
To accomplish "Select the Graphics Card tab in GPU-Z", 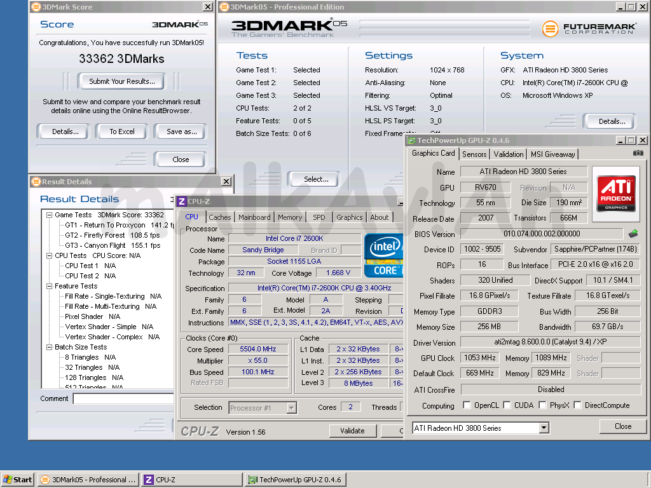I will pos(433,153).
